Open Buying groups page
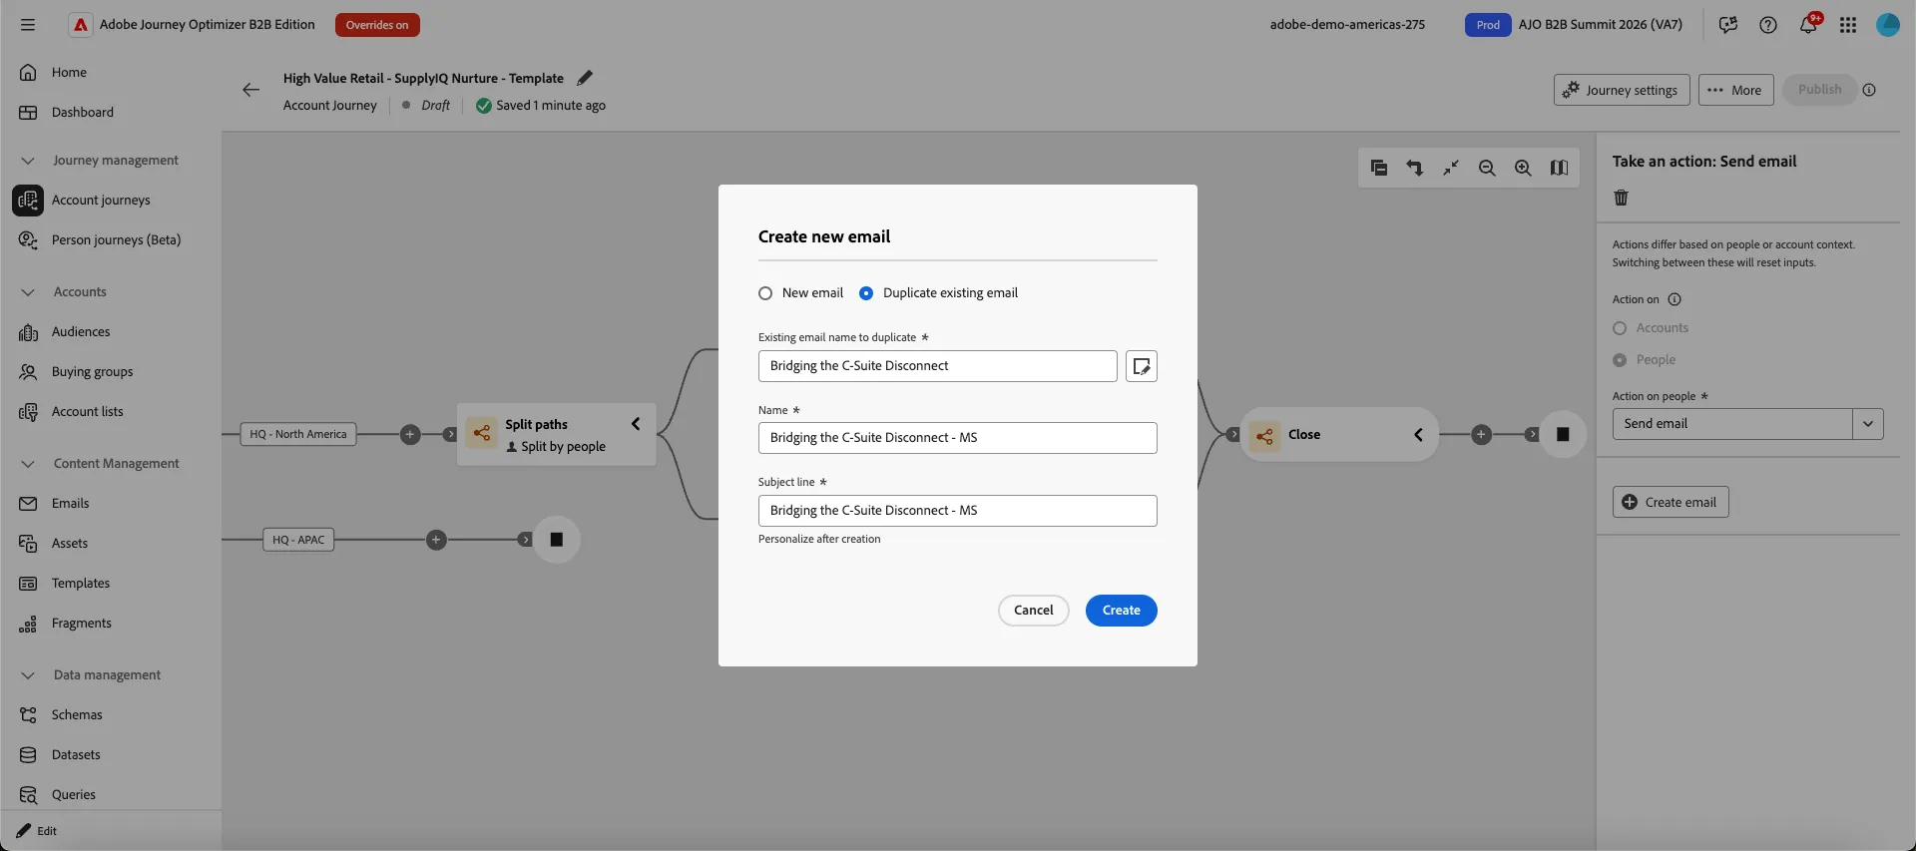Image resolution: width=1916 pixels, height=851 pixels. click(92, 372)
